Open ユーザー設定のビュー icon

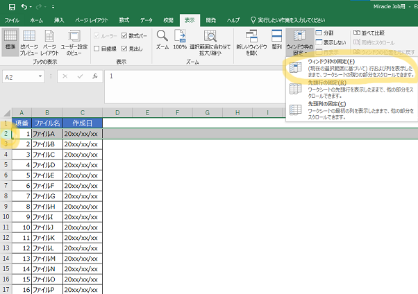[x=74, y=42]
